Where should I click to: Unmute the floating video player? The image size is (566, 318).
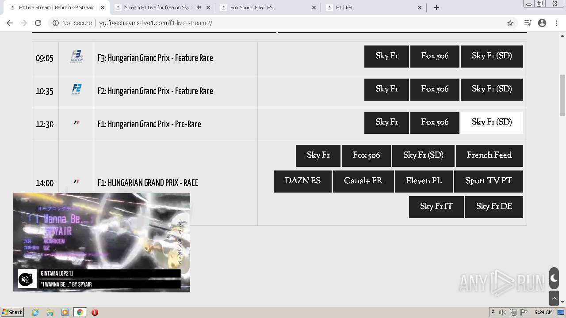(26, 279)
